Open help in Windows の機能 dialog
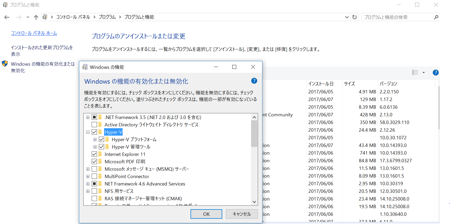This screenshot has width=450, height=224. pos(254,81)
